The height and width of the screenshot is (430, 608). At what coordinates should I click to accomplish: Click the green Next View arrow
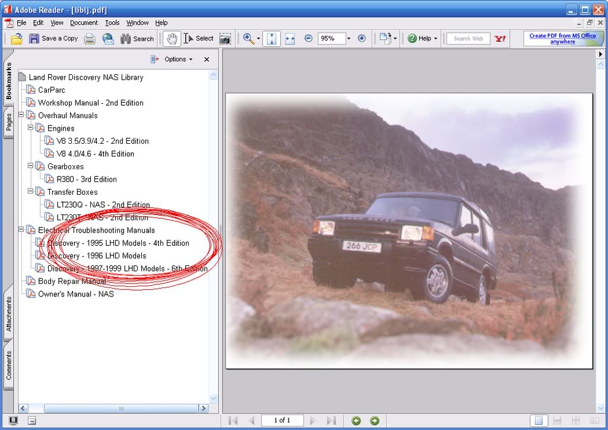pos(374,420)
